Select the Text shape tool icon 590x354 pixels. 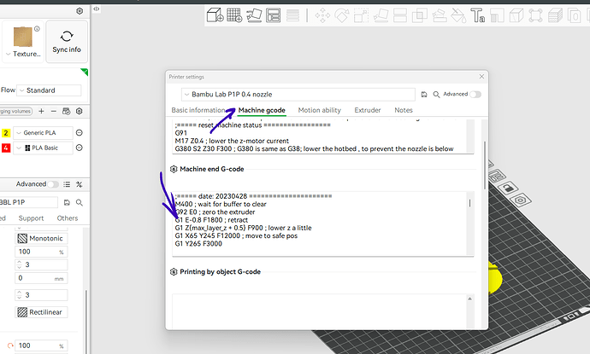coord(478,15)
